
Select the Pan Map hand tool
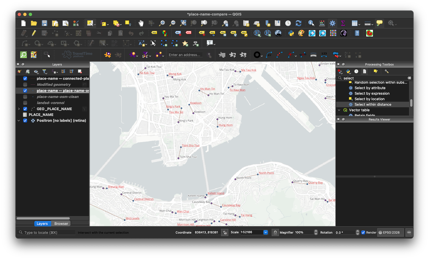click(141, 23)
